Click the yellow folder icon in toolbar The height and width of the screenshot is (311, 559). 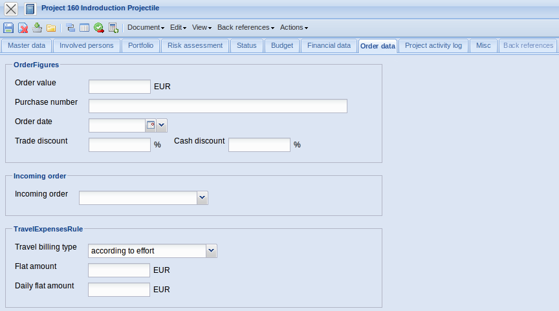[51, 28]
